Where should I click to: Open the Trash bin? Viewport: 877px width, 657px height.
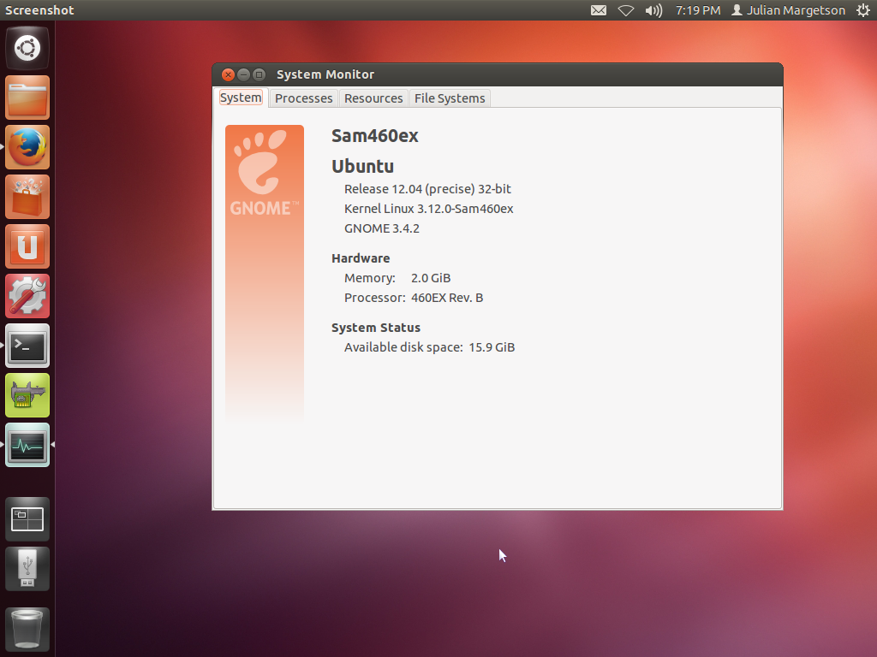click(27, 630)
